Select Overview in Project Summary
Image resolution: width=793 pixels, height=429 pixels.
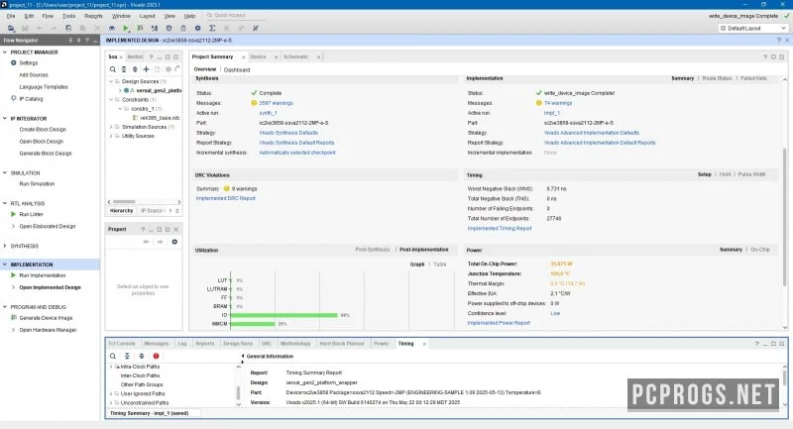pos(205,69)
